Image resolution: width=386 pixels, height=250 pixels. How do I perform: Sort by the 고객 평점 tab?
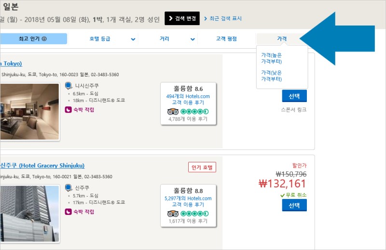[x=226, y=39]
